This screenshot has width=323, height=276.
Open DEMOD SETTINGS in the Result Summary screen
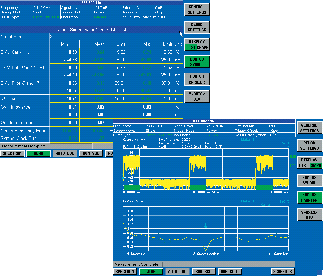click(197, 27)
